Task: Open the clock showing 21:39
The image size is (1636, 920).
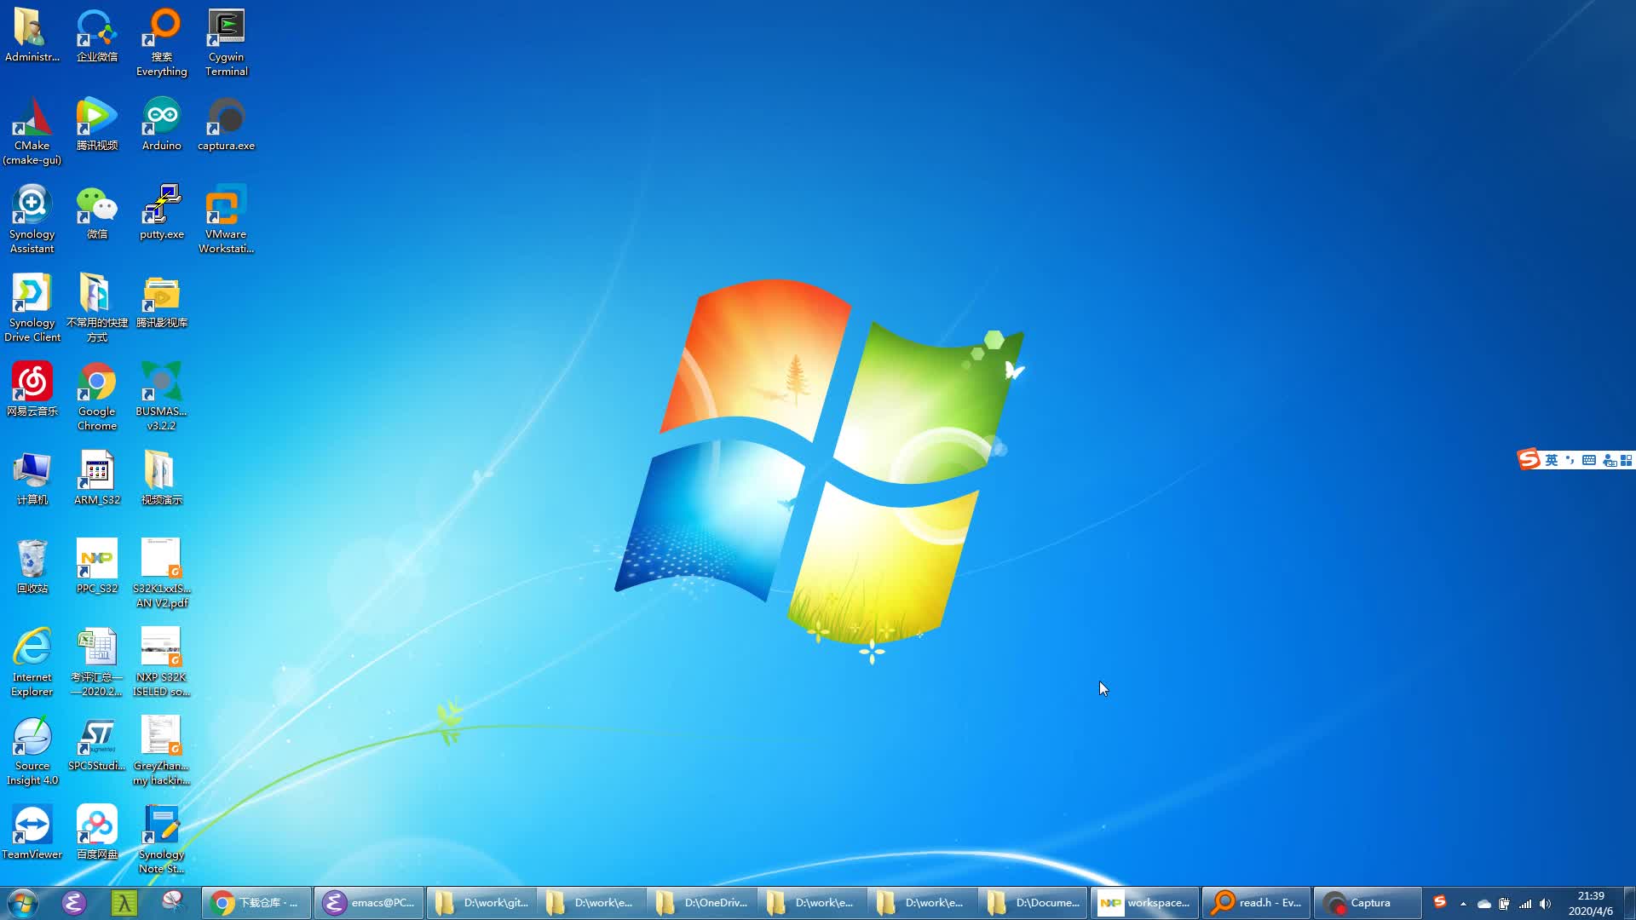Action: tap(1590, 903)
